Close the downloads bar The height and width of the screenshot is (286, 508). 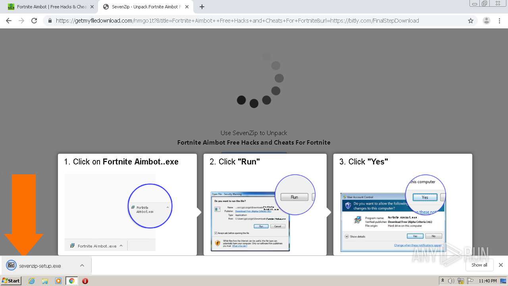pos(501,265)
